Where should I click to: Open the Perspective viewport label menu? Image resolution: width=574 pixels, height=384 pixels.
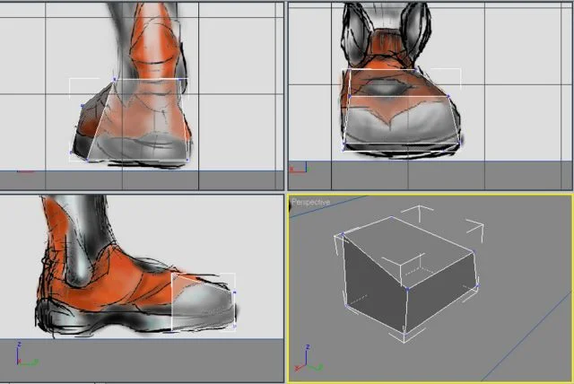[x=311, y=202]
